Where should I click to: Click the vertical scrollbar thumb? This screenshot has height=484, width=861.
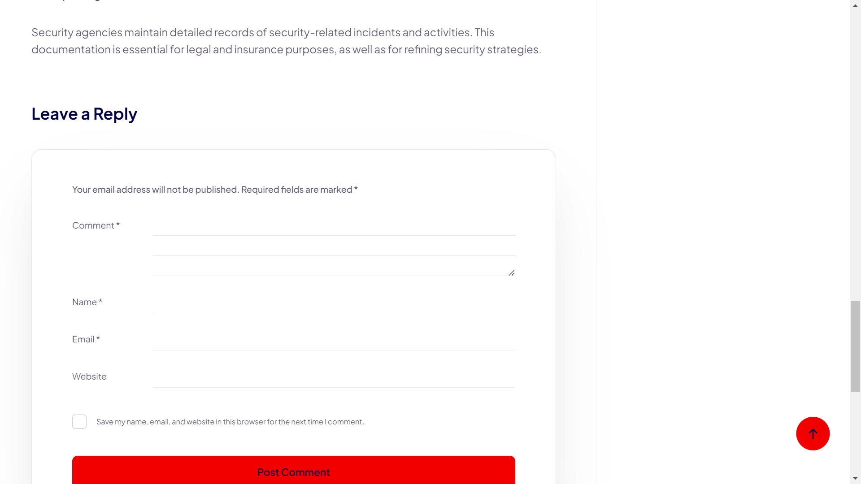[855, 346]
